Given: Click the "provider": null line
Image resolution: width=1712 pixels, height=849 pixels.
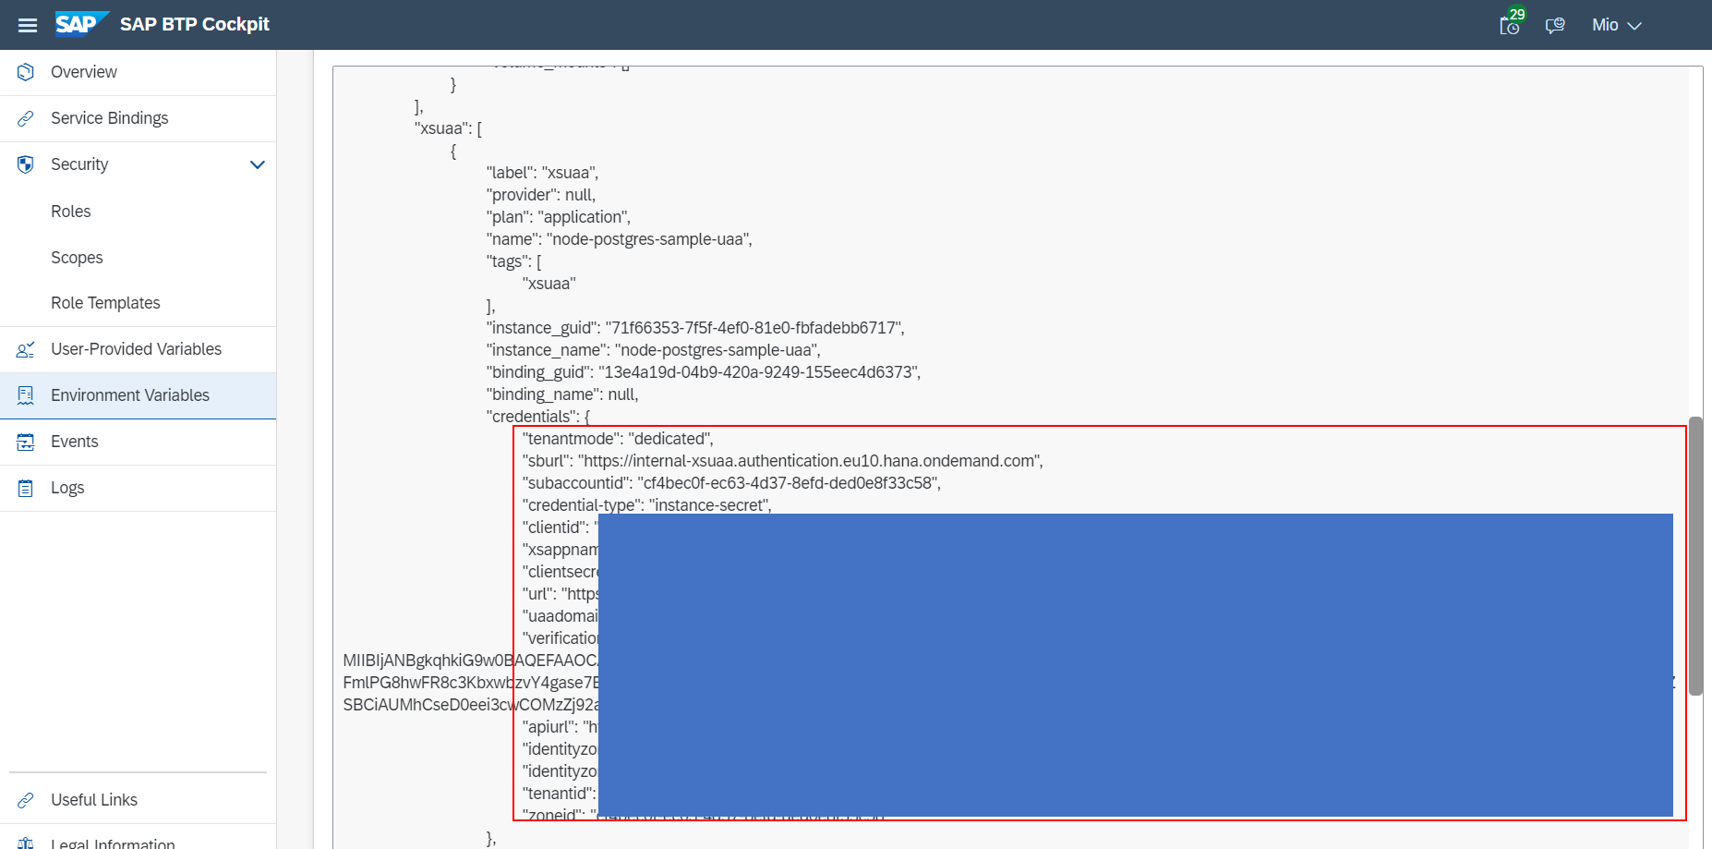Looking at the screenshot, I should coord(541,195).
